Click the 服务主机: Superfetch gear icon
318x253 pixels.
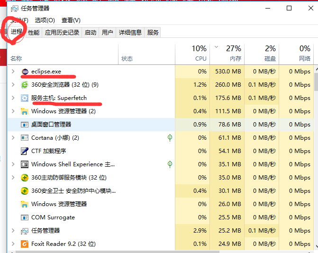[25, 98]
